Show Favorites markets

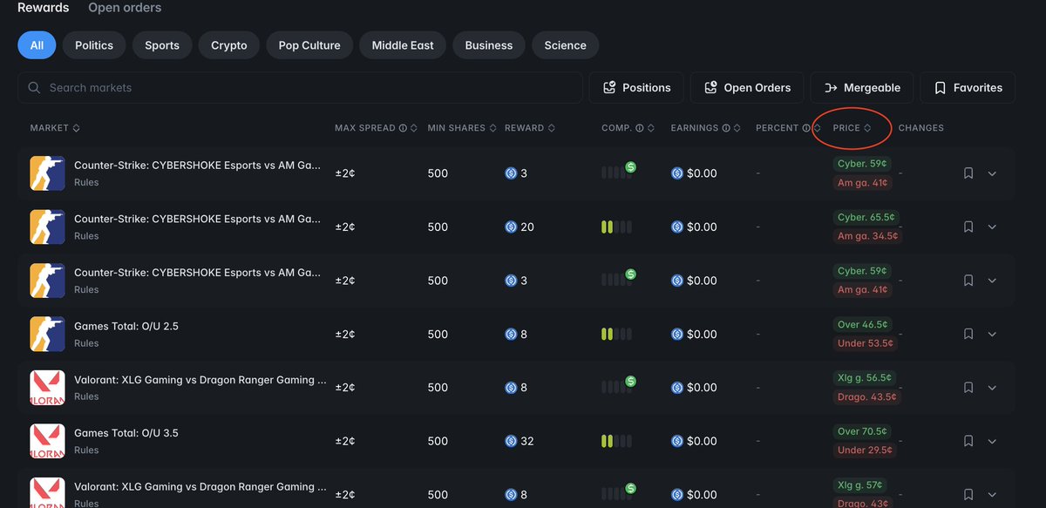point(968,88)
